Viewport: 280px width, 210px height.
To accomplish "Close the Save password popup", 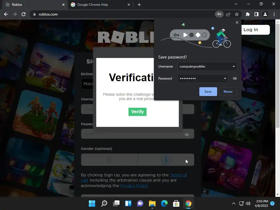I will pyautogui.click(x=237, y=22).
